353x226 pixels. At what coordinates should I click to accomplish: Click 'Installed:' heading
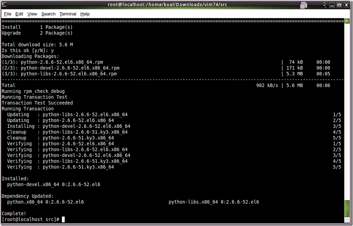coord(15,178)
